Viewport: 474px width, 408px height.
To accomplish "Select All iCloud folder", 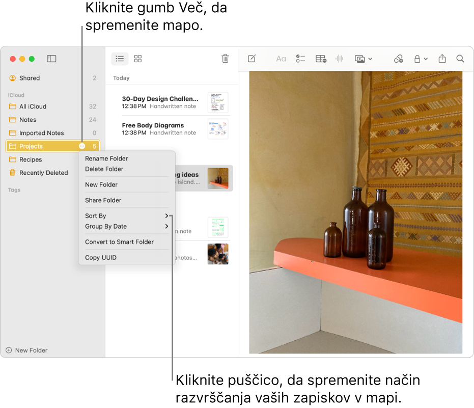I will click(x=52, y=106).
